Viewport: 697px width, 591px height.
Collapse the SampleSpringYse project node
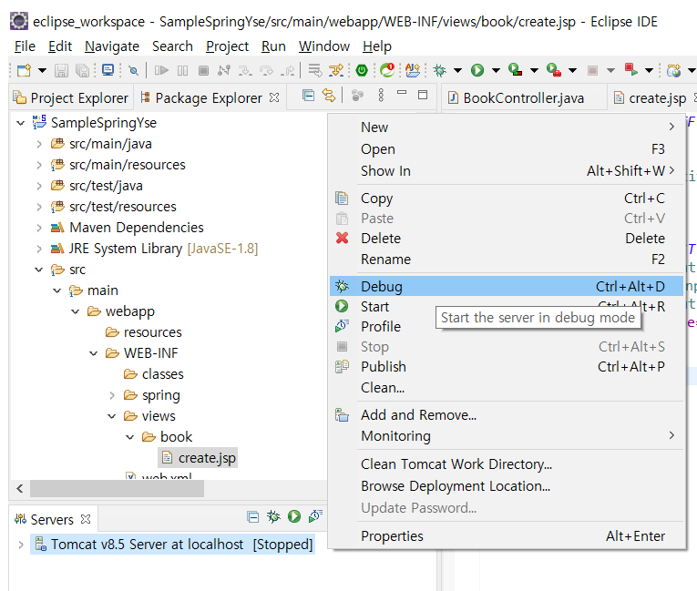[x=20, y=123]
